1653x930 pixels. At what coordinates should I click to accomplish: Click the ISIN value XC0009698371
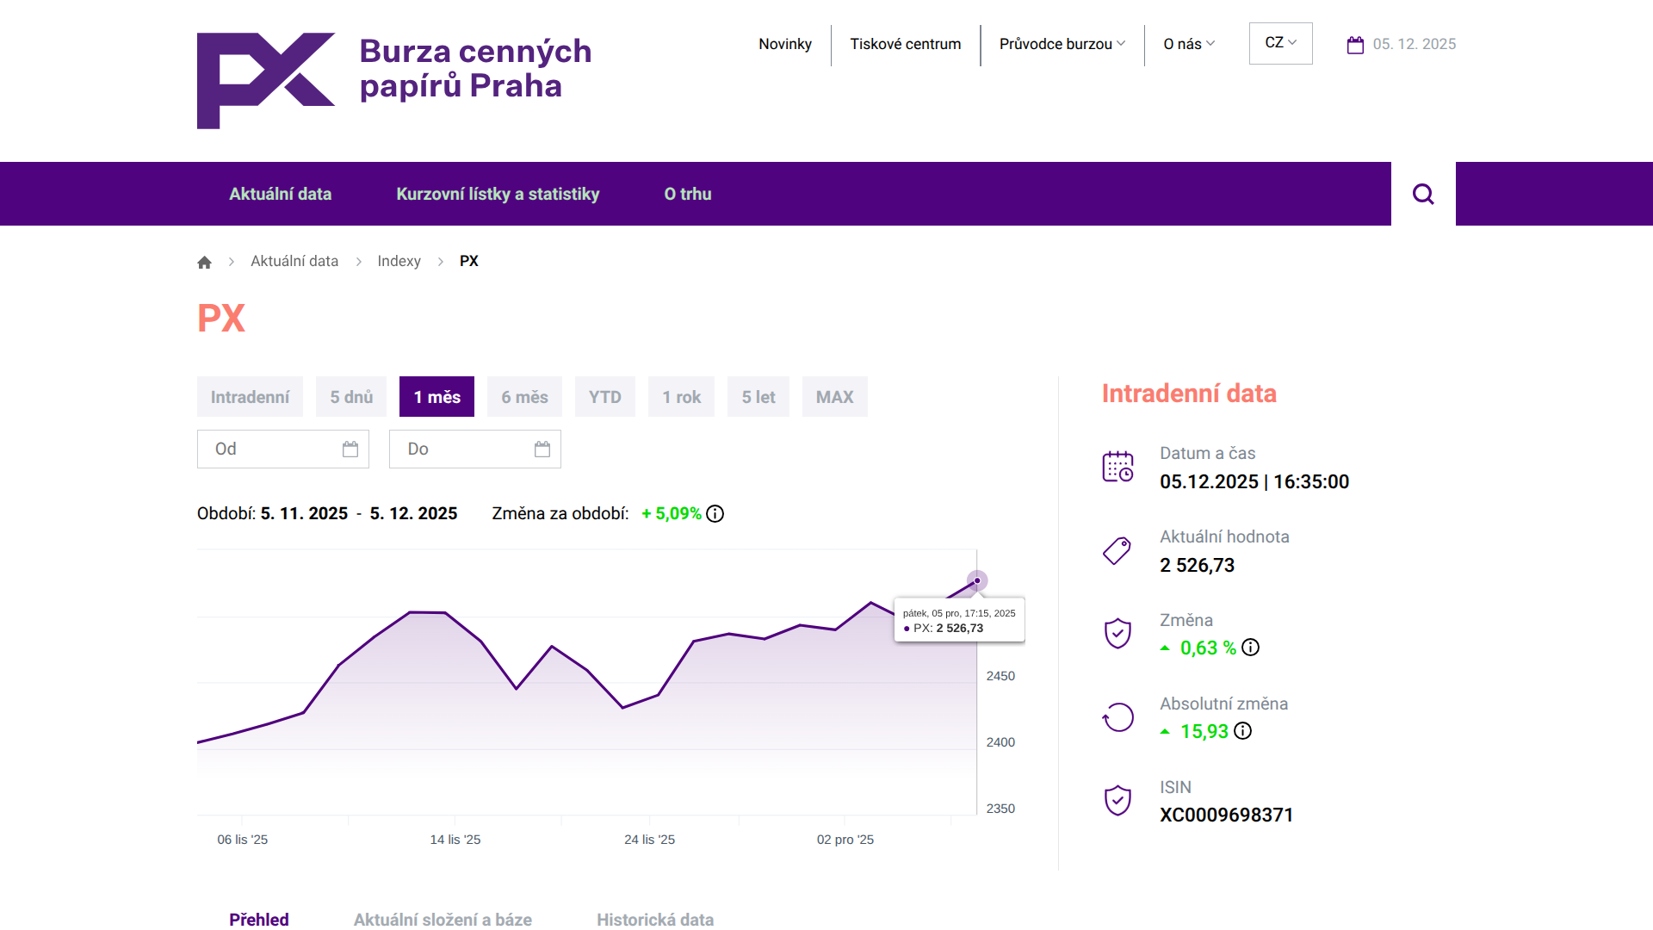point(1227,815)
